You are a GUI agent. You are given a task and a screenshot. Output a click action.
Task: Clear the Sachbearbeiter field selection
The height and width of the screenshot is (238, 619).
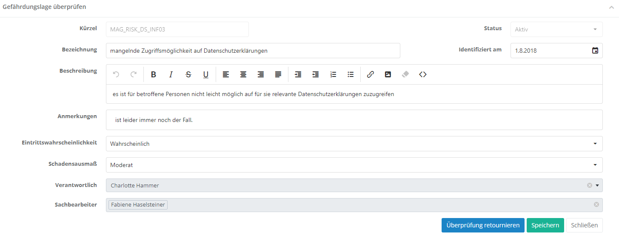point(596,205)
